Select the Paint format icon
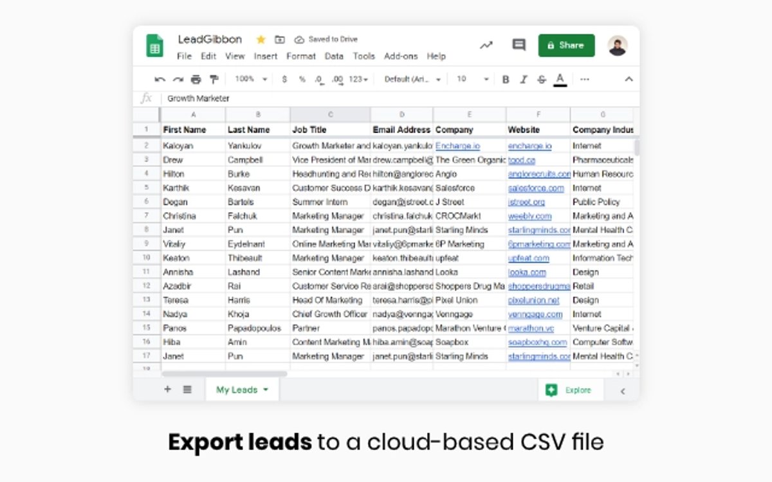The width and height of the screenshot is (772, 482). pos(214,79)
